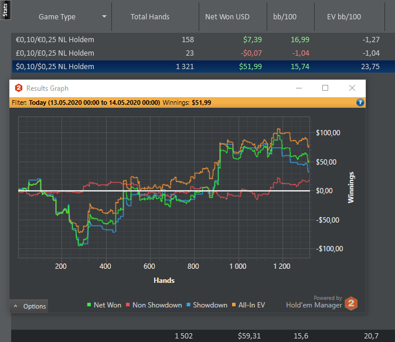
Task: Select the $0,10/$0,25 NL Holdem row
Action: coord(203,66)
